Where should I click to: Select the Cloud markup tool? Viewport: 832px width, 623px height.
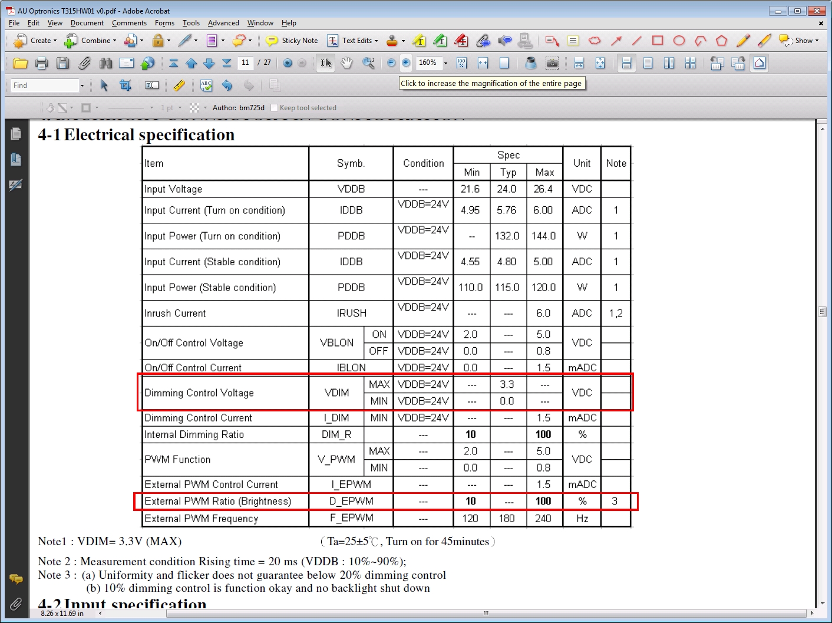(x=595, y=41)
